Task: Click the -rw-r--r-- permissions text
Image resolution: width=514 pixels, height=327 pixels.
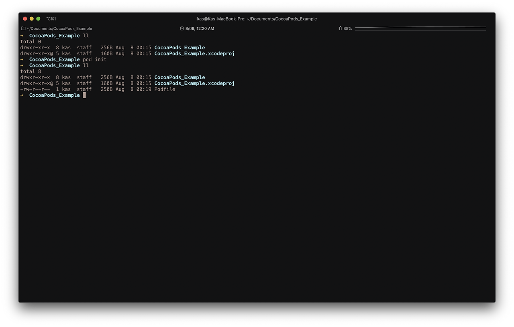Action: [35, 89]
